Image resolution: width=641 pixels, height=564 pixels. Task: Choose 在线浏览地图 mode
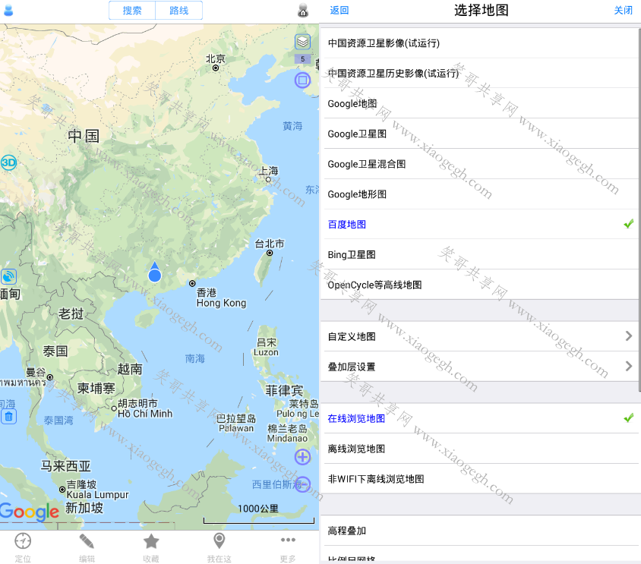pos(479,418)
